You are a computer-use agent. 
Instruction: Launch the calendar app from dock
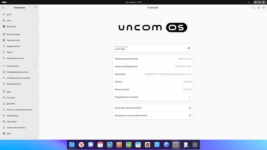click(x=100, y=144)
